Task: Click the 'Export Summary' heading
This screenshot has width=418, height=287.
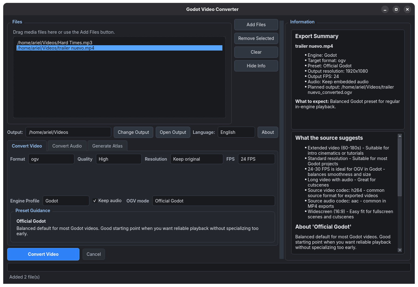Action: tap(317, 36)
